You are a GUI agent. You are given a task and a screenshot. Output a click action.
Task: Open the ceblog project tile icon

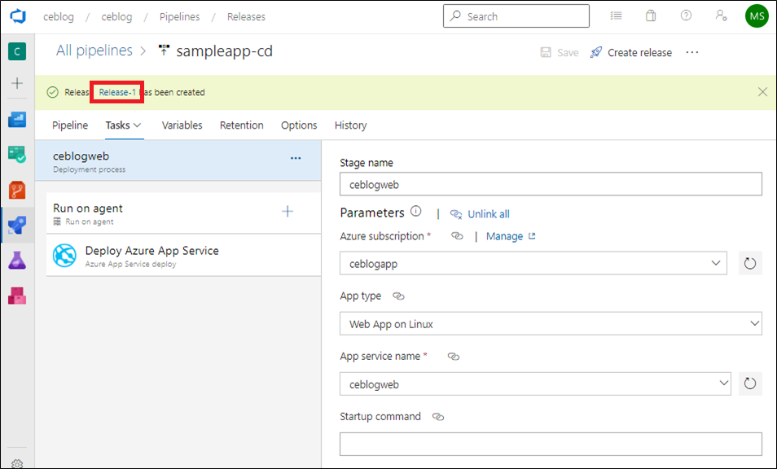click(17, 51)
